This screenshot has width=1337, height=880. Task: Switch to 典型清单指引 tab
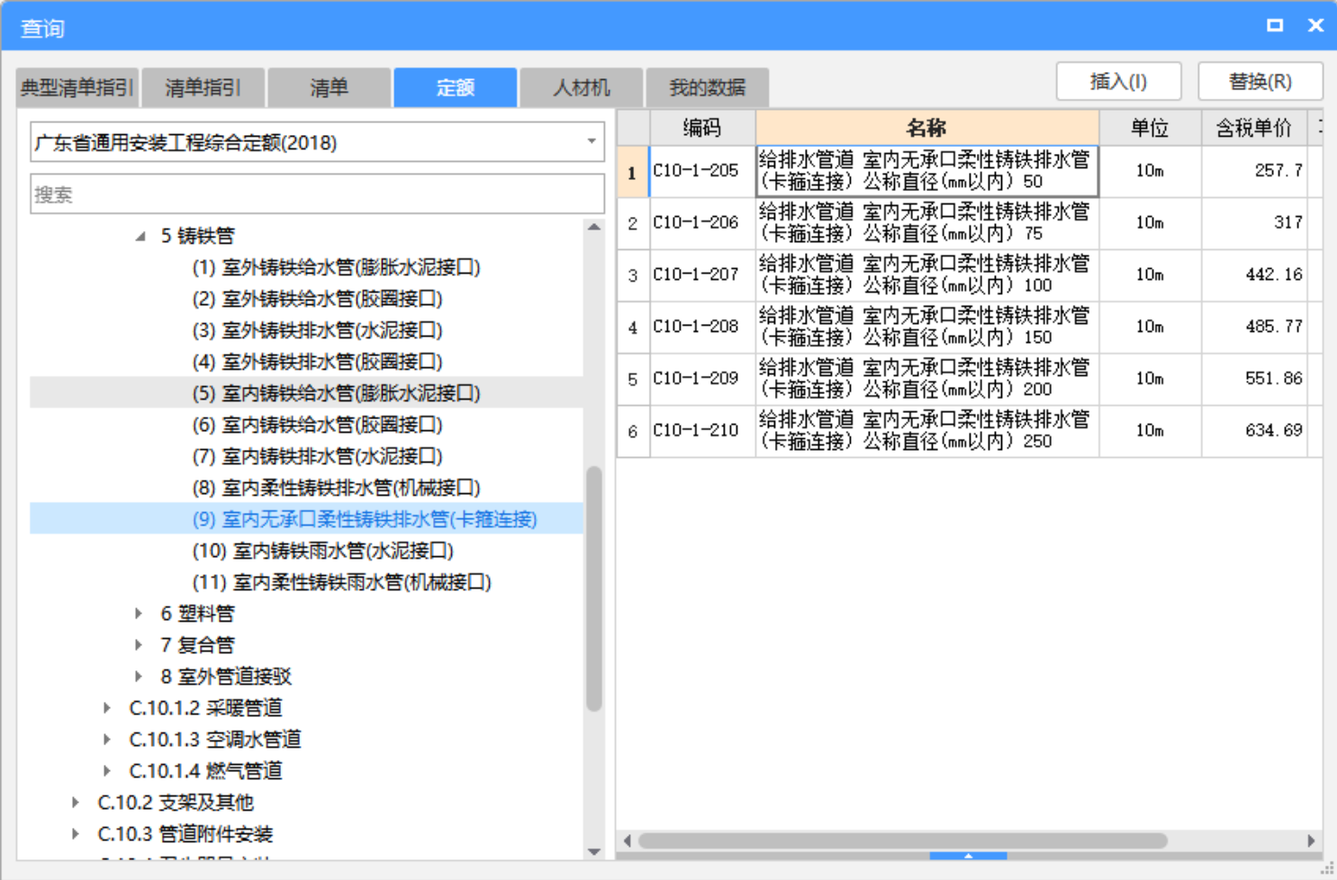click(77, 87)
